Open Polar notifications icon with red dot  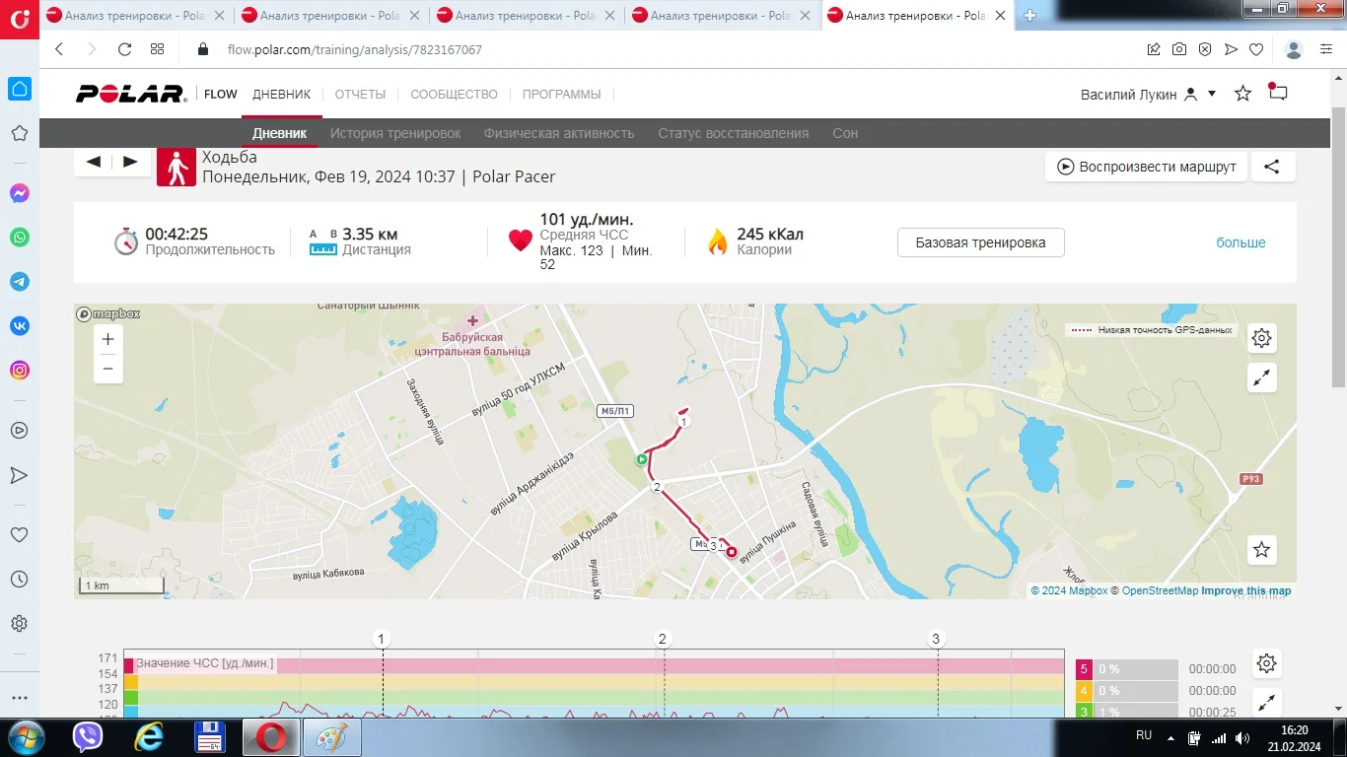(1278, 93)
